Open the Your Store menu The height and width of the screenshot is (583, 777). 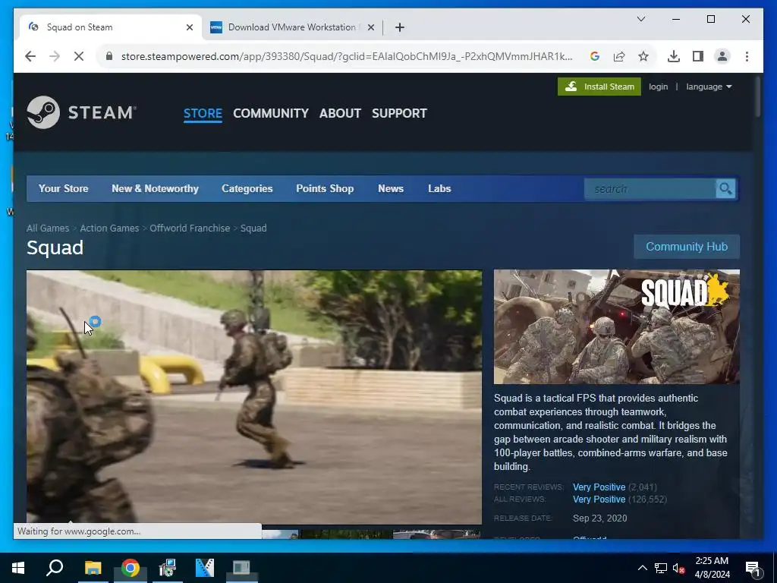click(x=64, y=188)
